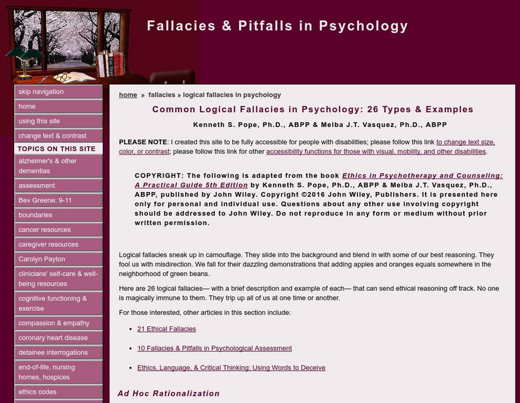Select 'coronary heart disease' topic
The height and width of the screenshot is (403, 520).
pos(58,338)
